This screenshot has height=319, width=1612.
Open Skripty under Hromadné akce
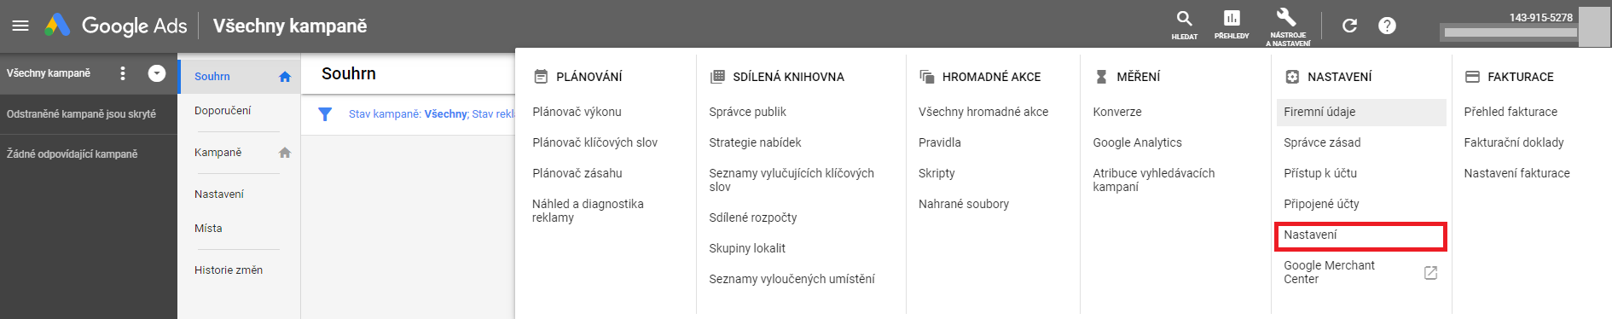936,173
